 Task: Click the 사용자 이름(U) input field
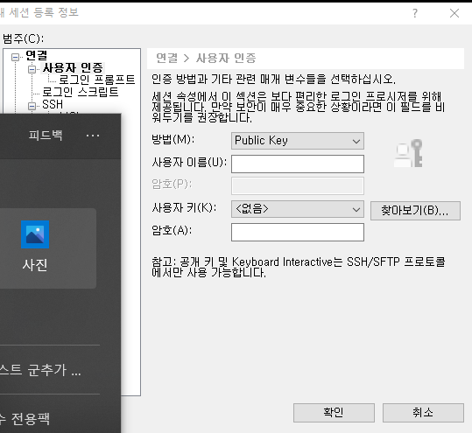pos(298,164)
